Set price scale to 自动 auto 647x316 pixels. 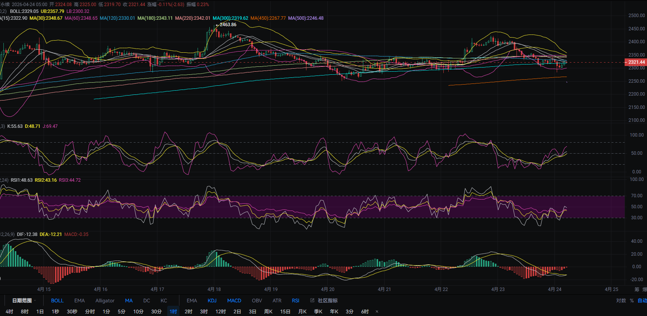[x=642, y=300]
